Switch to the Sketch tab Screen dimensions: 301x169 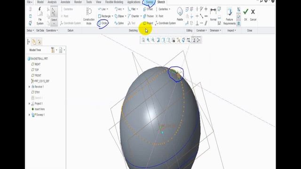[x=161, y=2]
